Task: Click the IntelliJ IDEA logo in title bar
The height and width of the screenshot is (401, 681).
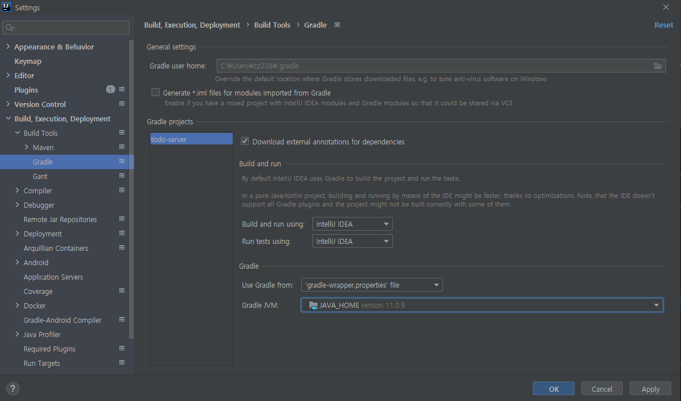Action: 6,7
